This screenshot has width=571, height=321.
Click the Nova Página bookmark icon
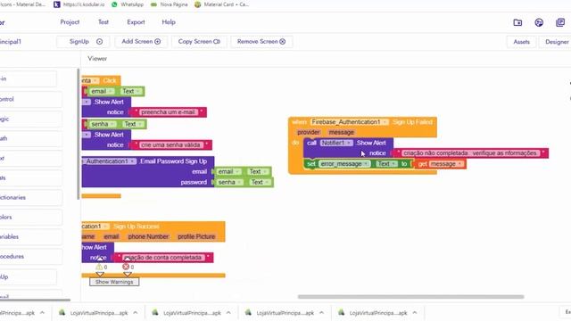154,4
